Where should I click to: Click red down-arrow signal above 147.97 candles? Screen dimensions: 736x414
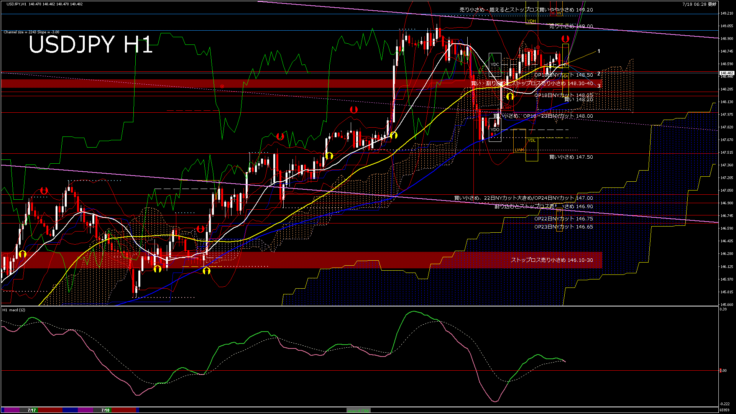pyautogui.click(x=353, y=110)
